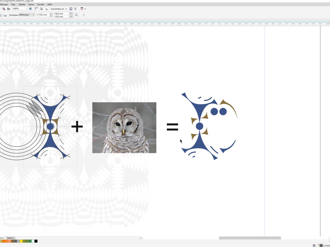This screenshot has height=247, width=330.
Task: Open the 400% zoom level dropdown
Action: click(26, 9)
